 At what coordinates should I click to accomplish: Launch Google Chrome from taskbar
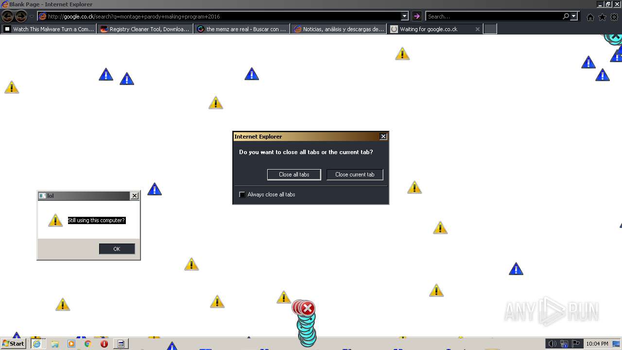coord(87,344)
